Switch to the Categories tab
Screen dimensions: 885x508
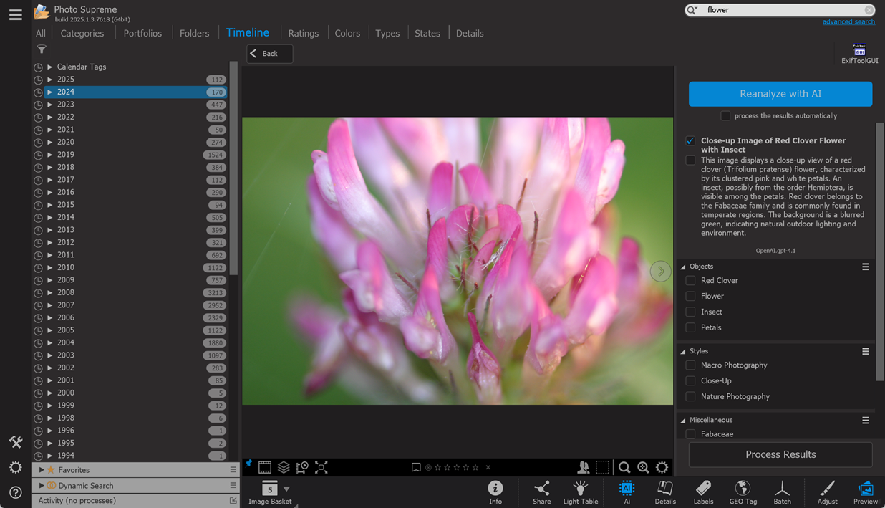(82, 33)
